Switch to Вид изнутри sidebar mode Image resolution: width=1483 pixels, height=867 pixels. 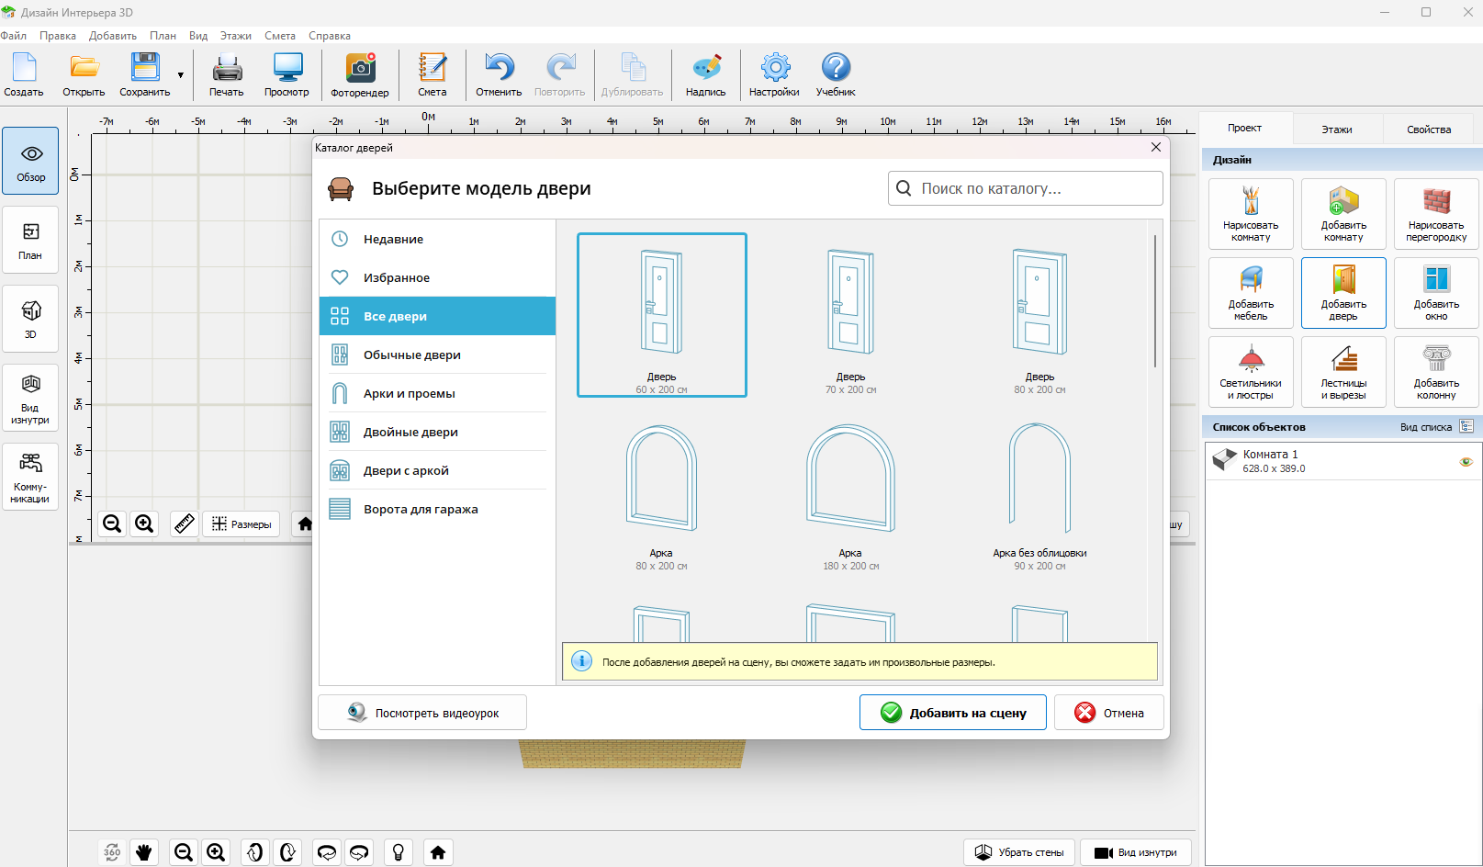click(x=30, y=398)
